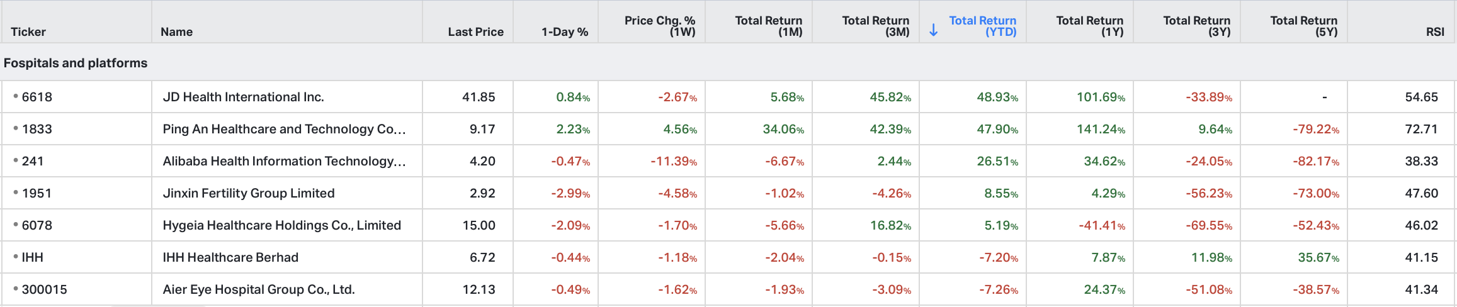Click the sort arrow beside Total Return (YTD)
Screen dimensions: 1457x307
(934, 30)
